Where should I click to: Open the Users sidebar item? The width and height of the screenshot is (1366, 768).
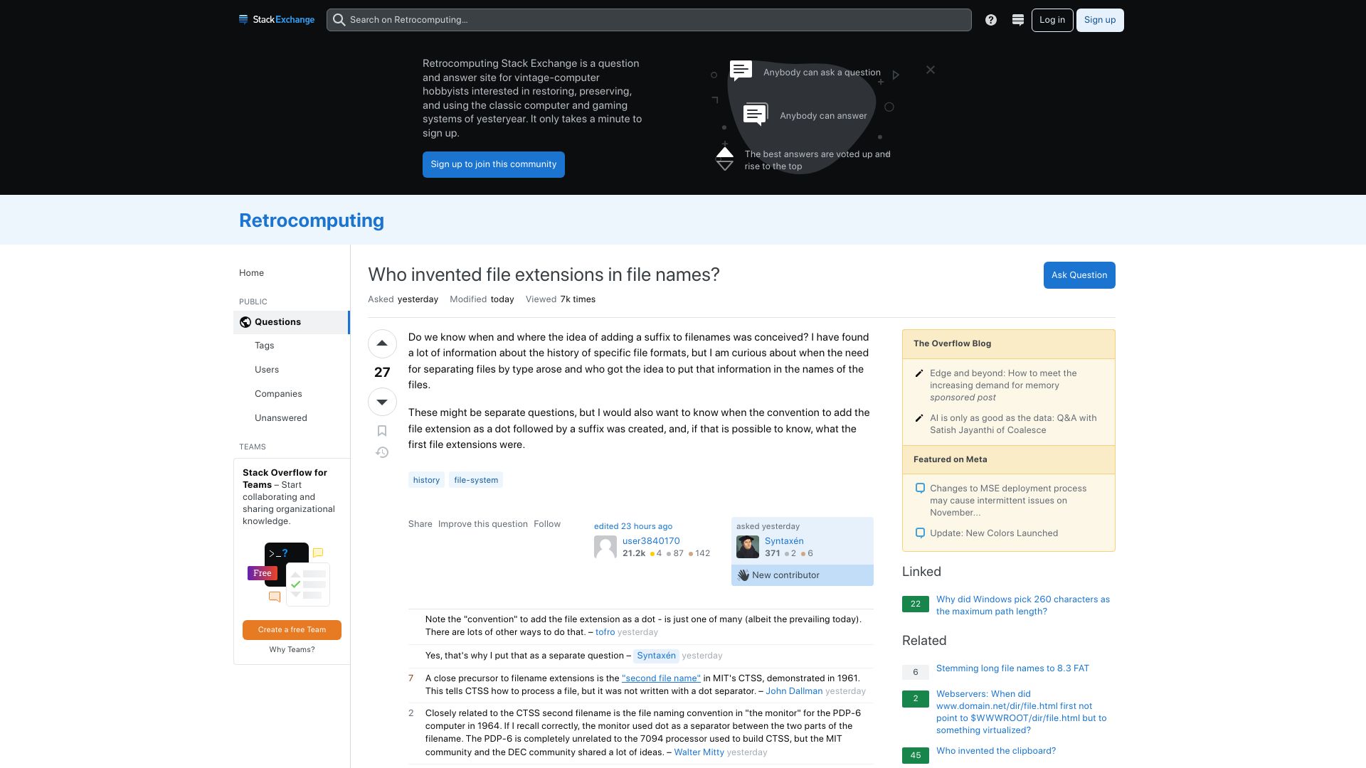click(x=267, y=370)
